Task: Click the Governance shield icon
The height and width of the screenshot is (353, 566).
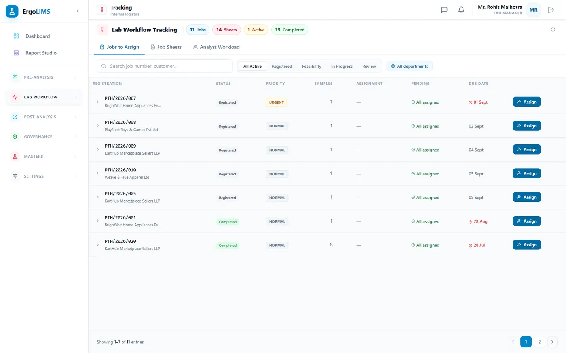Action: coord(15,136)
